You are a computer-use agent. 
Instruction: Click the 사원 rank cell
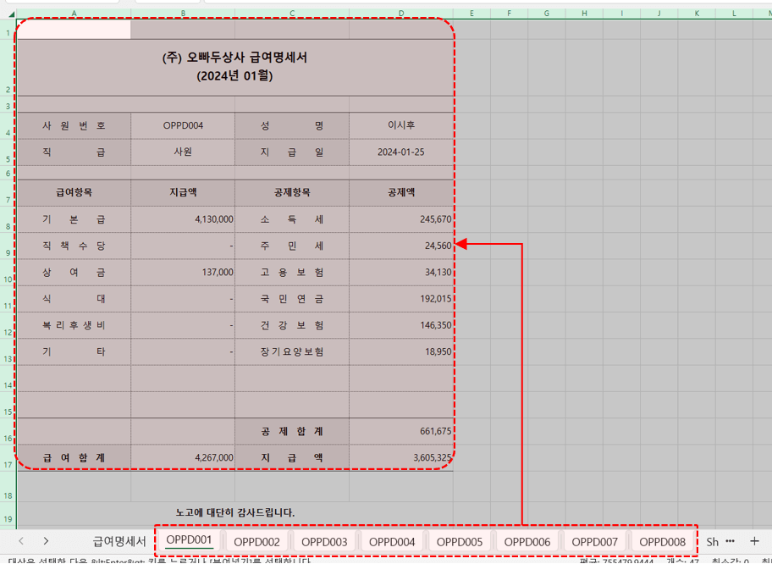click(x=183, y=152)
